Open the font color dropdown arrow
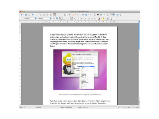 (101, 19)
